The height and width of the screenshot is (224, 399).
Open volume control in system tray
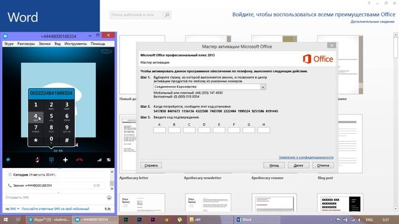point(359,220)
